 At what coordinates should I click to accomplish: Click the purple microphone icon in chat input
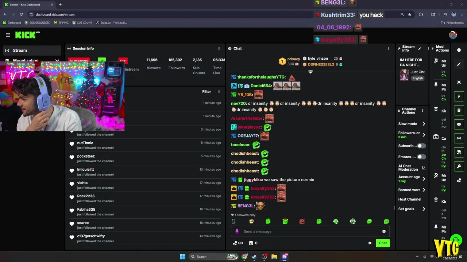237,231
